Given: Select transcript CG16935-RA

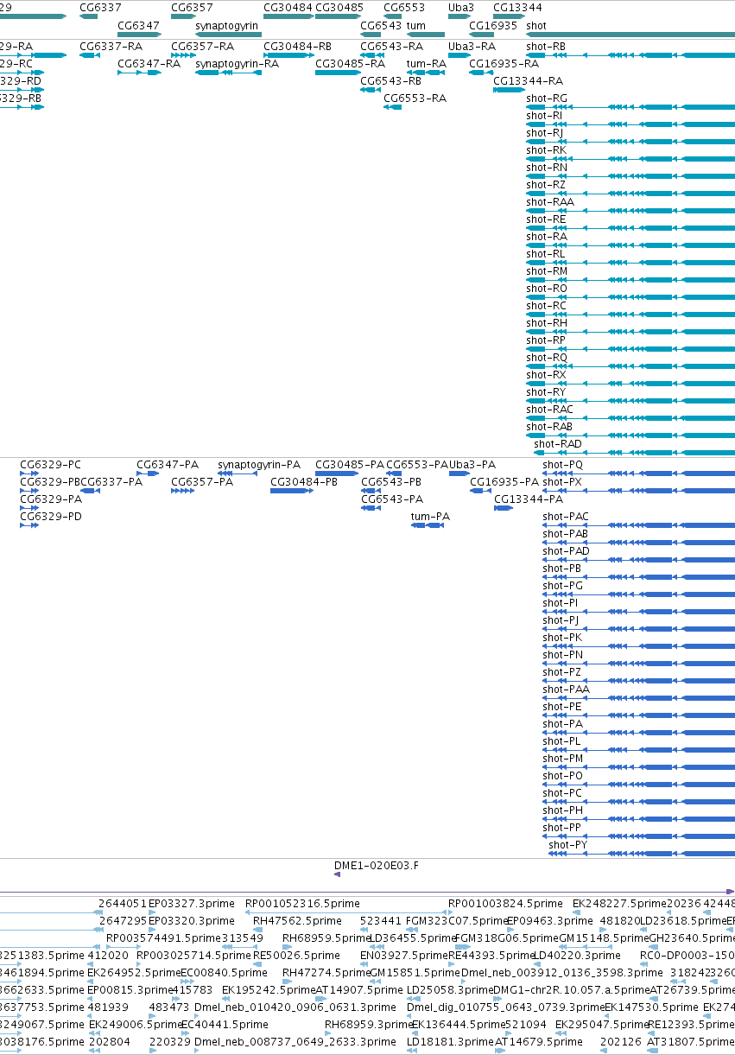Looking at the screenshot, I should pos(504,64).
